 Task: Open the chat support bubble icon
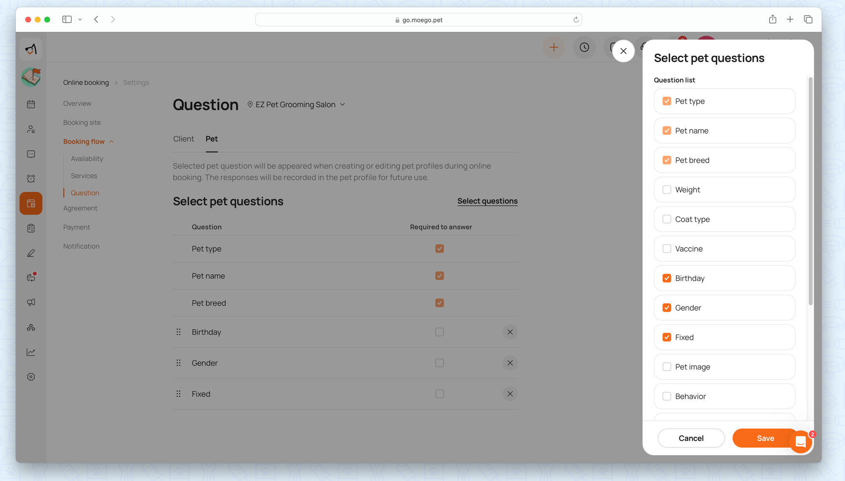click(x=800, y=442)
